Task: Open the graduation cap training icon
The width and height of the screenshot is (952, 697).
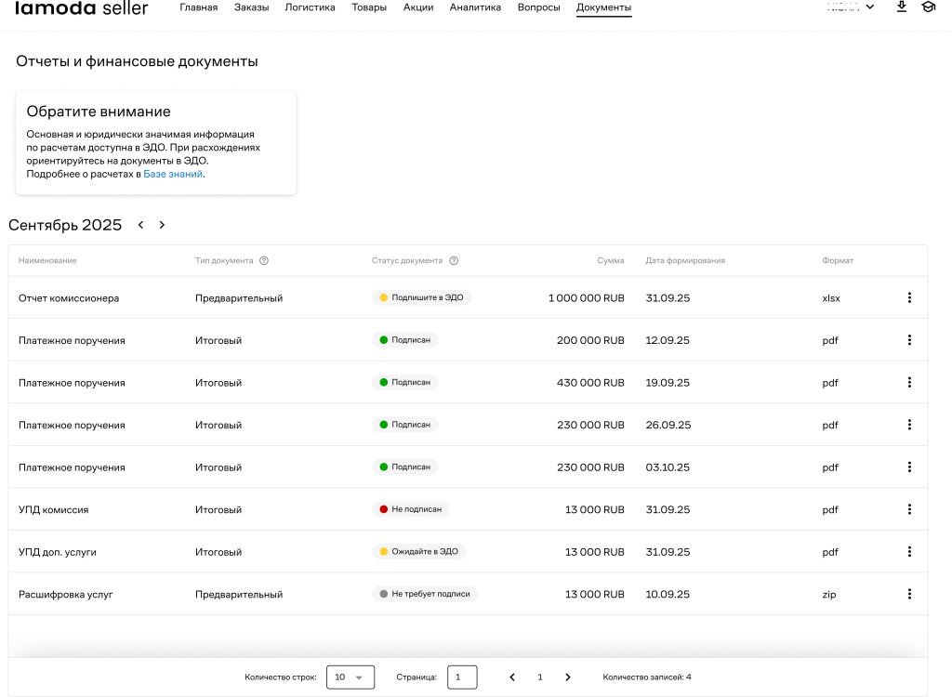Action: (x=928, y=7)
